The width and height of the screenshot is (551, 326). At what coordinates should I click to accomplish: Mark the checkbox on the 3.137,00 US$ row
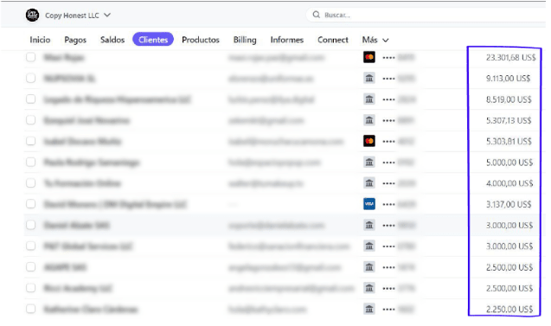[31, 204]
